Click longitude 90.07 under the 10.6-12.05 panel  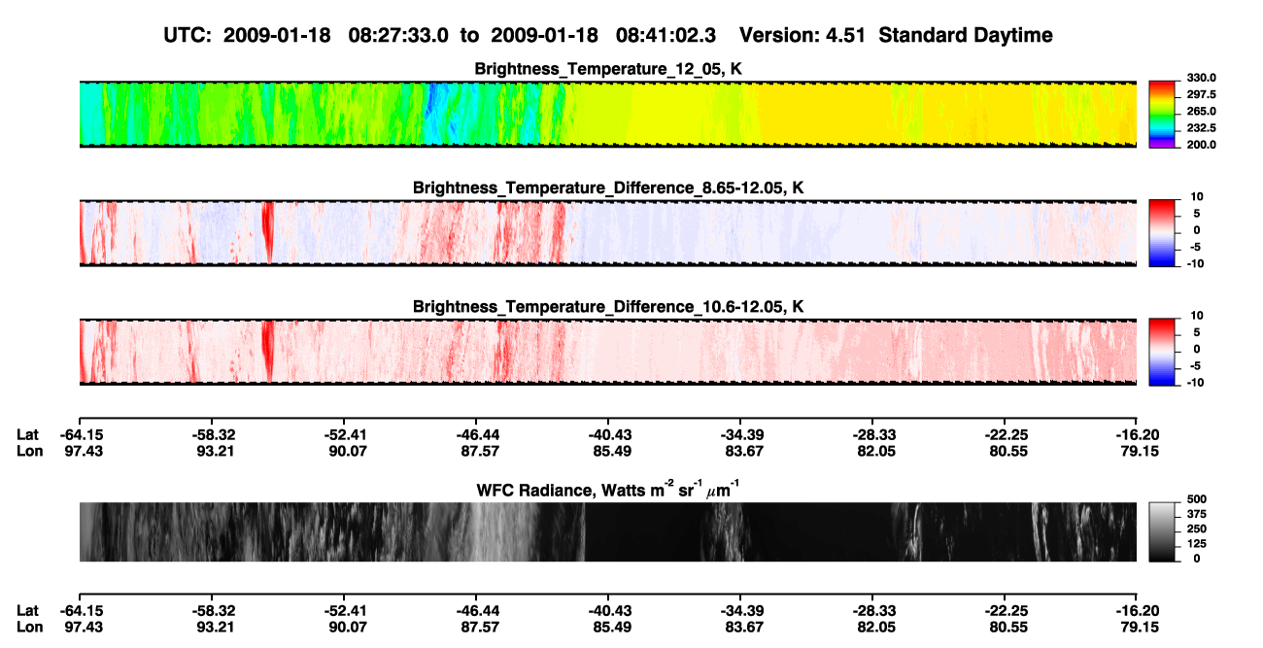point(346,451)
